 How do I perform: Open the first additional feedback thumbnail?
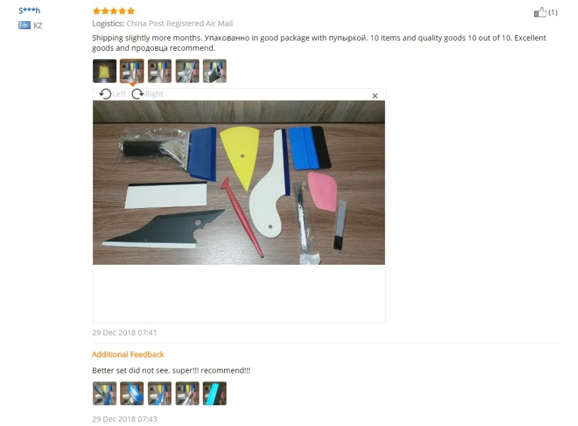pyautogui.click(x=105, y=393)
